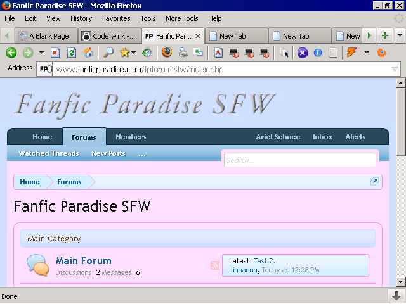The image size is (406, 304).
Task: Open the Alerts link
Action: (x=355, y=137)
